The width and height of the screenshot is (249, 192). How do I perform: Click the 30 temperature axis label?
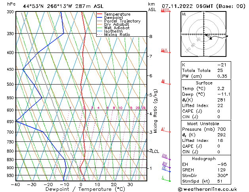click(x=130, y=185)
